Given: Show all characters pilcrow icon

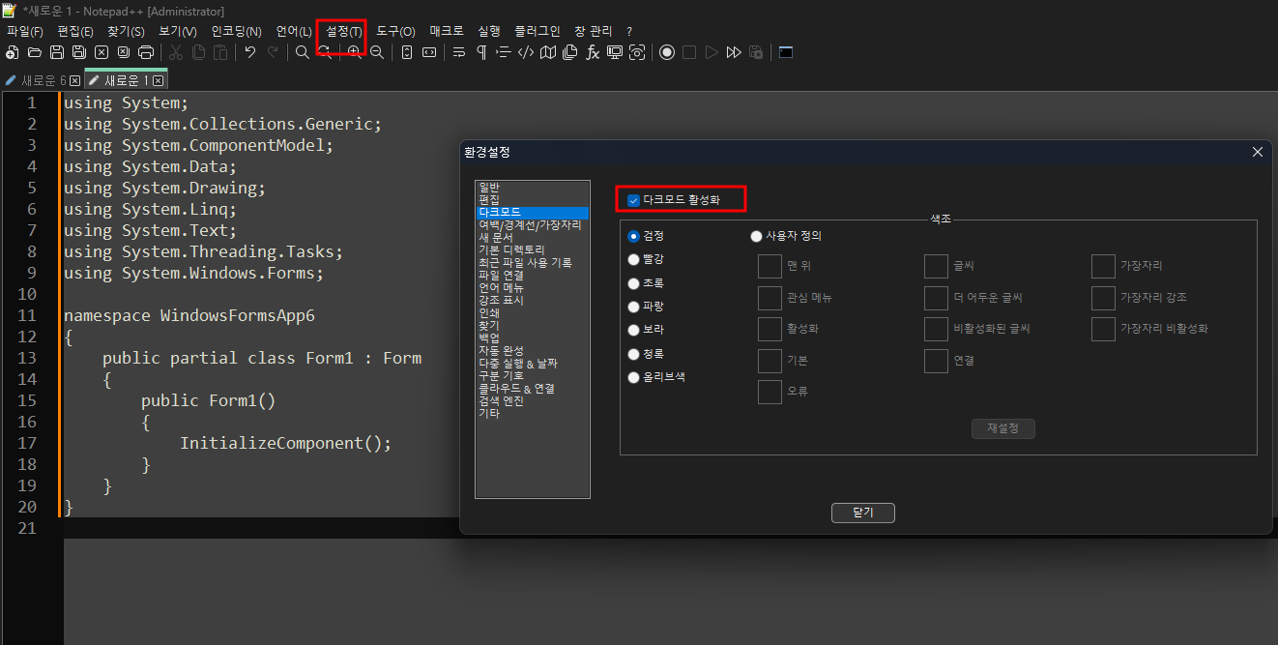Looking at the screenshot, I should (x=481, y=52).
